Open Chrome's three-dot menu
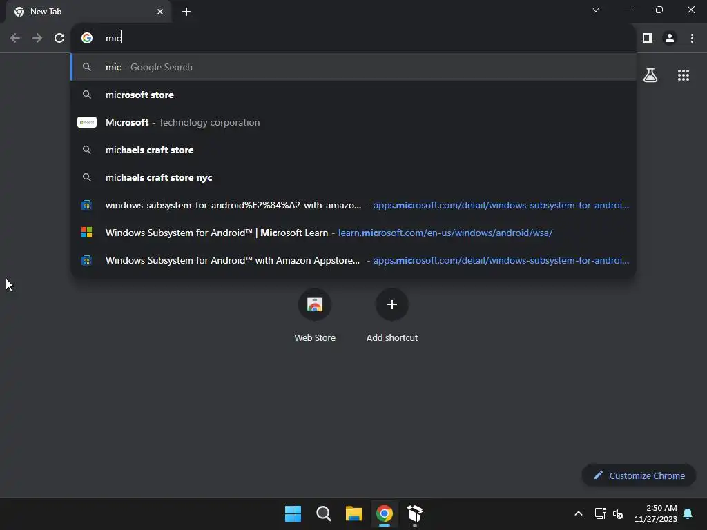This screenshot has width=707, height=530. coord(692,39)
